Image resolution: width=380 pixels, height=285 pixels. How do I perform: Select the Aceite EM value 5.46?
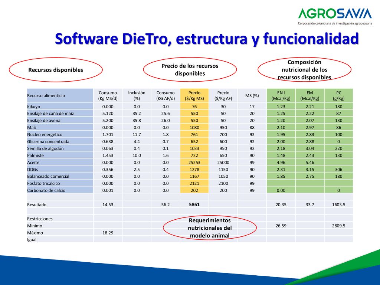pyautogui.click(x=310, y=163)
